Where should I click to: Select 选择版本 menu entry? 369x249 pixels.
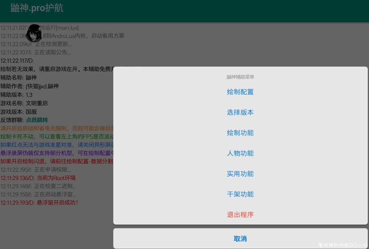(240, 112)
